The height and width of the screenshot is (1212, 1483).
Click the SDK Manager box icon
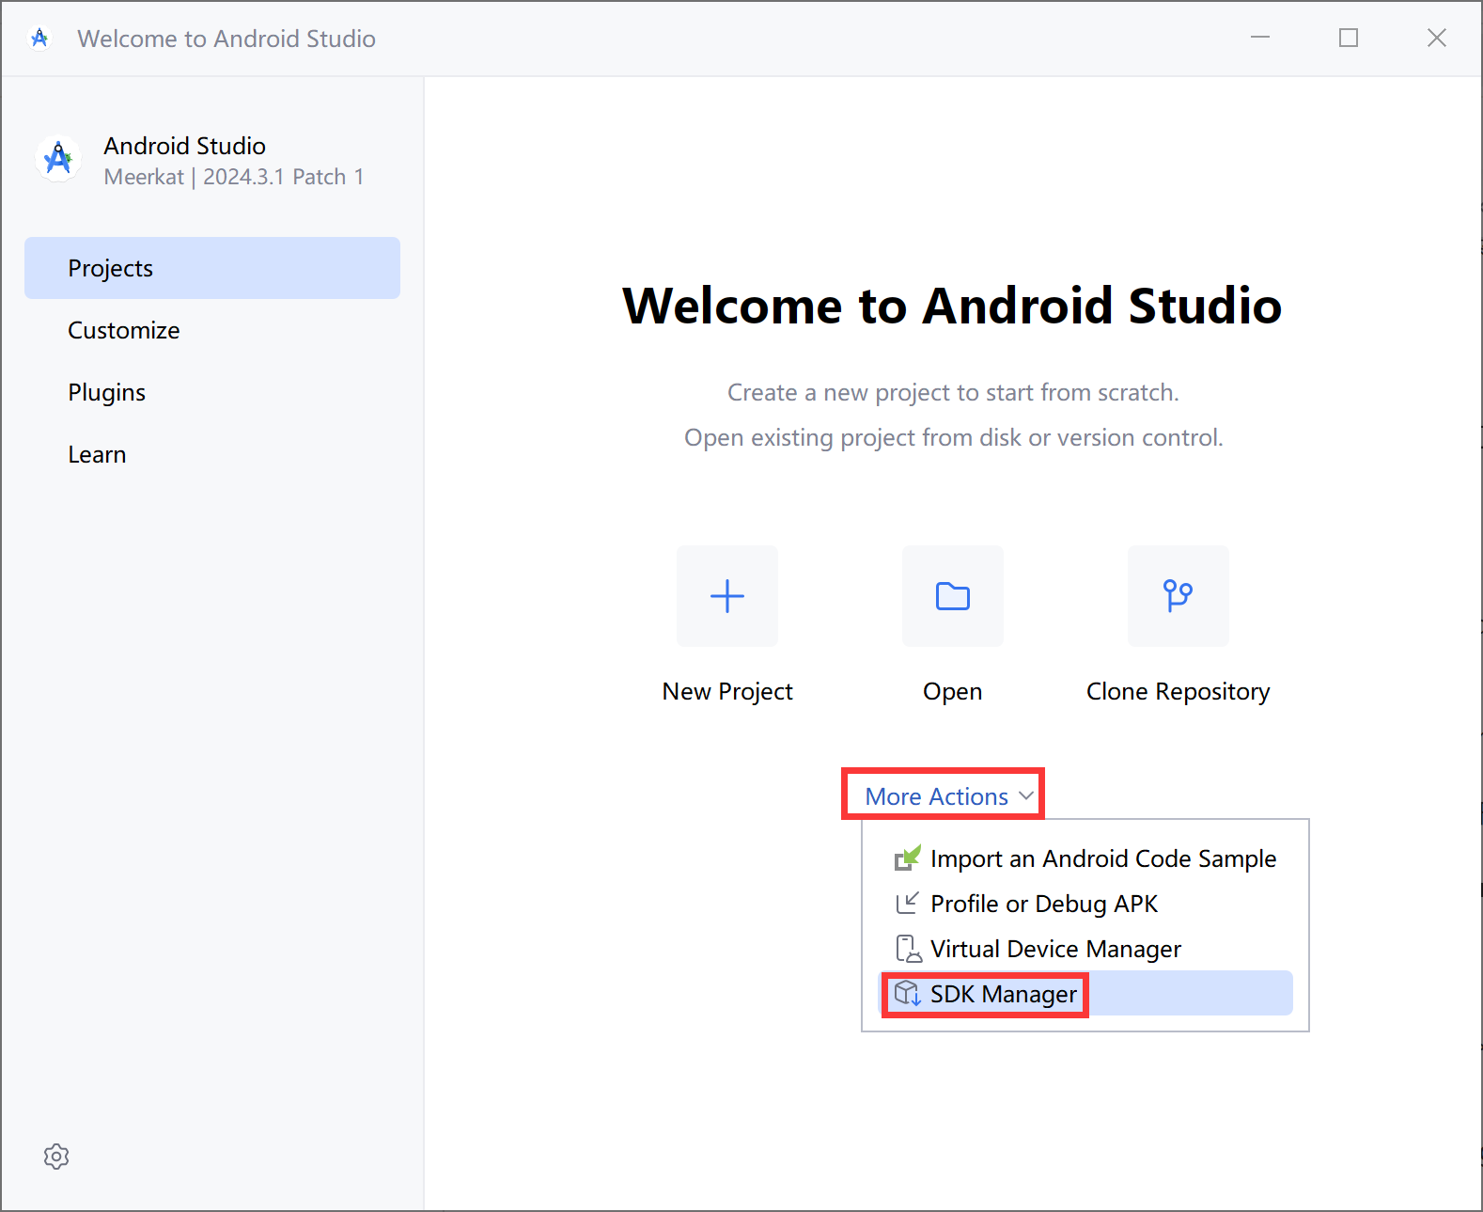(x=908, y=994)
